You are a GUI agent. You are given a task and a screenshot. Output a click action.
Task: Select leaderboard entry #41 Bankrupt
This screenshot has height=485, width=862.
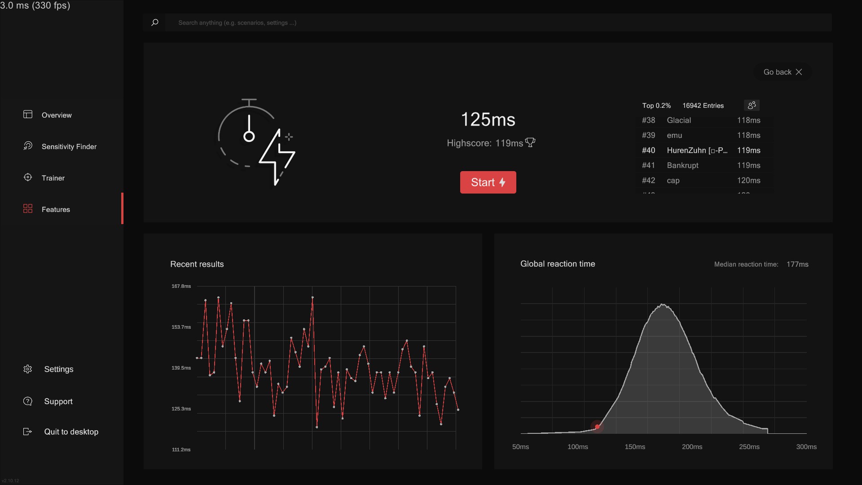pyautogui.click(x=701, y=165)
